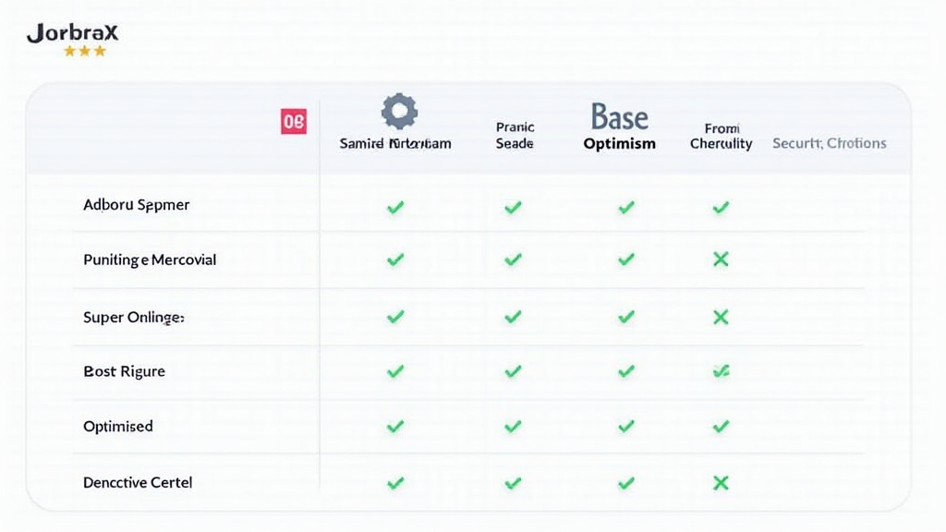Toggle Optimised check under Pranic Seade column
The image size is (946, 532).
(513, 427)
